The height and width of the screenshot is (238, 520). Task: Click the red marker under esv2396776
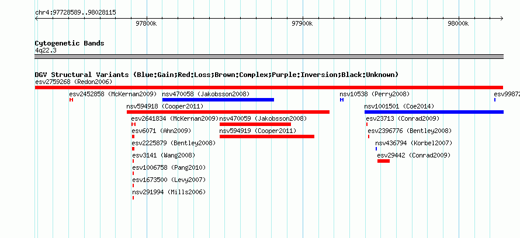click(x=369, y=136)
